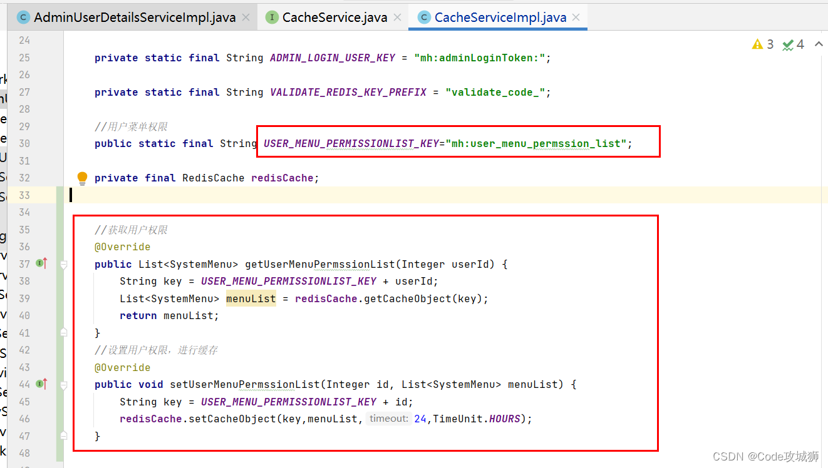Click the fold end marker on line 47
Viewport: 828px width, 468px height.
(x=63, y=436)
